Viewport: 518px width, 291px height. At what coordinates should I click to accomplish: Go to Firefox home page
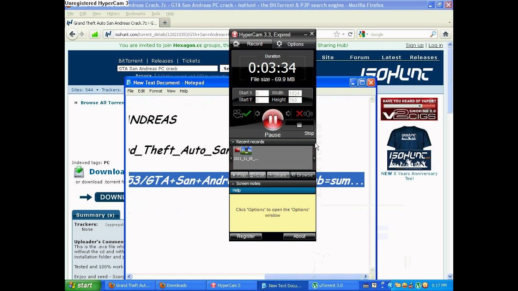(446, 34)
